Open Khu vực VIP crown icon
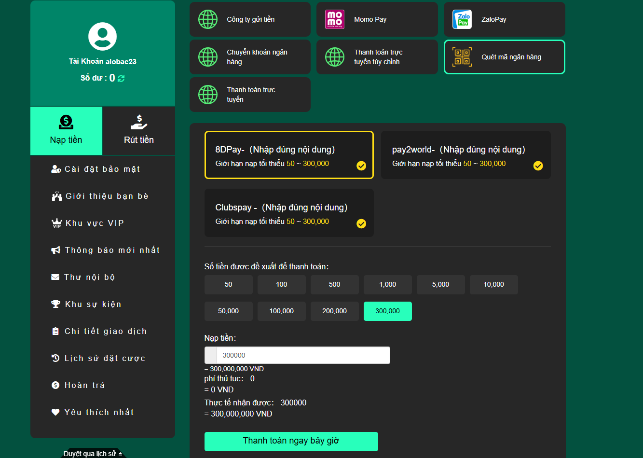Screen dimensions: 643x458 [x=57, y=223]
